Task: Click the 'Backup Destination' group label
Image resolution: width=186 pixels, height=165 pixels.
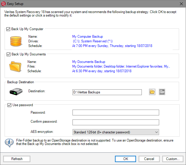Action: [x=21, y=82]
